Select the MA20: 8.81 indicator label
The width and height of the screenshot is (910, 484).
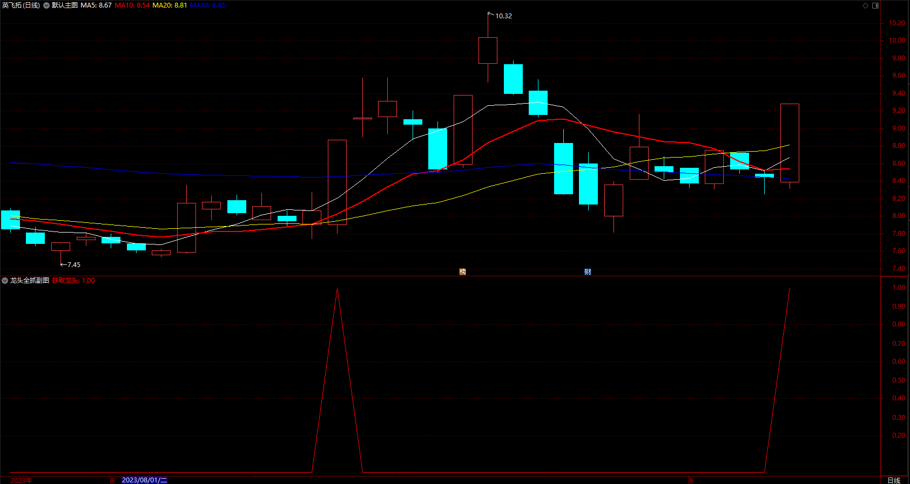click(170, 5)
